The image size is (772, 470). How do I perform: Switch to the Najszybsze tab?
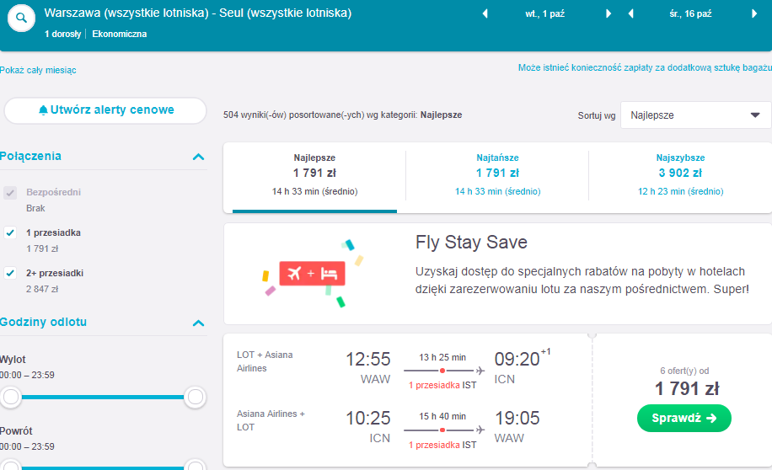(680, 174)
